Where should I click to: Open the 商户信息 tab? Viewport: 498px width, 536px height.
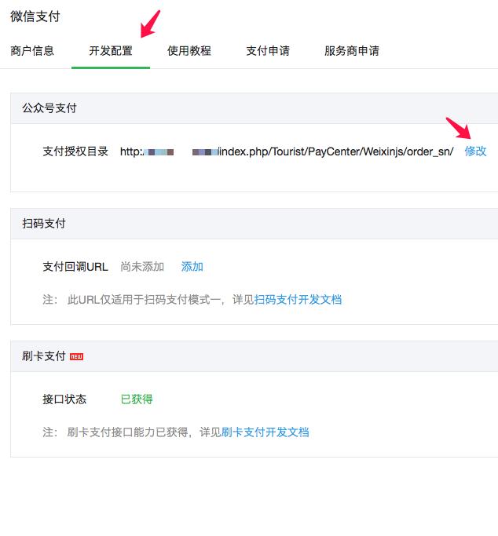pyautogui.click(x=32, y=51)
